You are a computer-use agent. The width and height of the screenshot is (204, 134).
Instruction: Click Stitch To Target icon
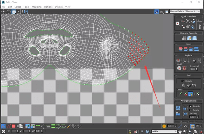pos(181,49)
